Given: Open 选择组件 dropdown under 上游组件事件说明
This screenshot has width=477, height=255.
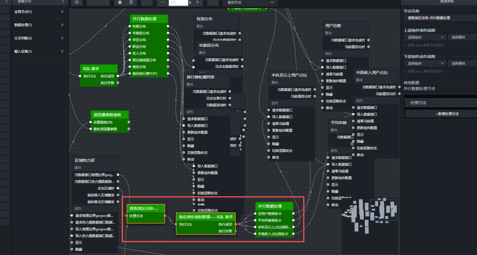Looking at the screenshot, I should click(x=425, y=37).
